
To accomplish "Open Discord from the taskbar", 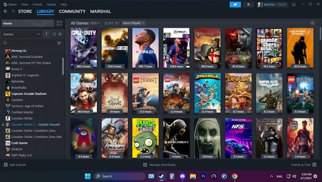I will (182, 176).
